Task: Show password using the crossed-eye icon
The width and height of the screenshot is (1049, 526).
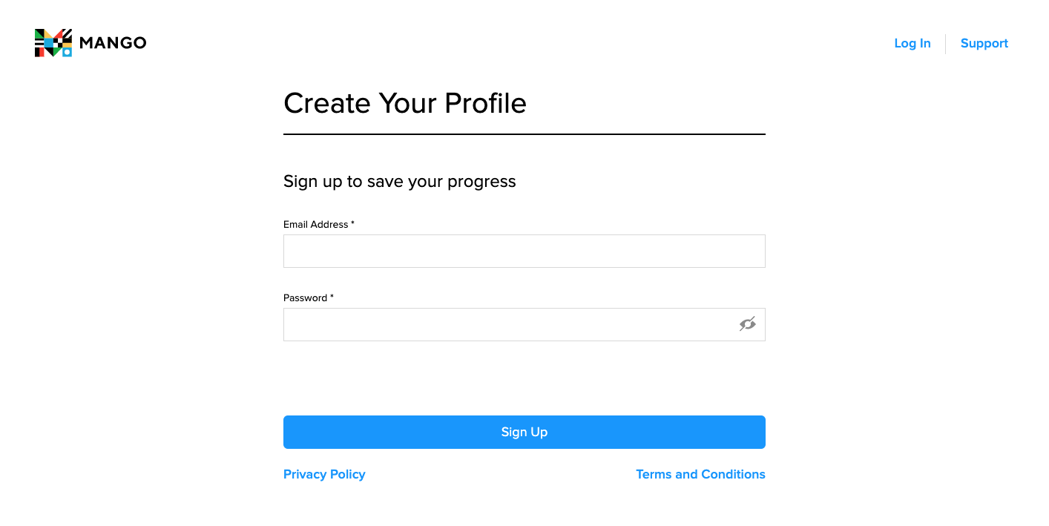Action: pyautogui.click(x=747, y=324)
